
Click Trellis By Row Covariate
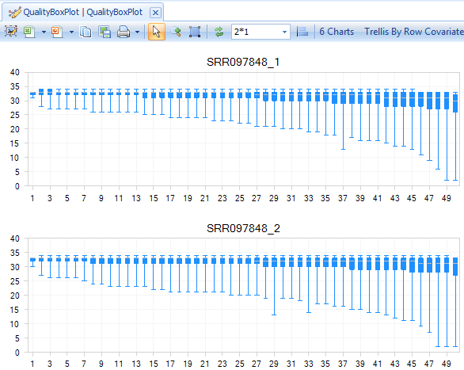(x=414, y=32)
